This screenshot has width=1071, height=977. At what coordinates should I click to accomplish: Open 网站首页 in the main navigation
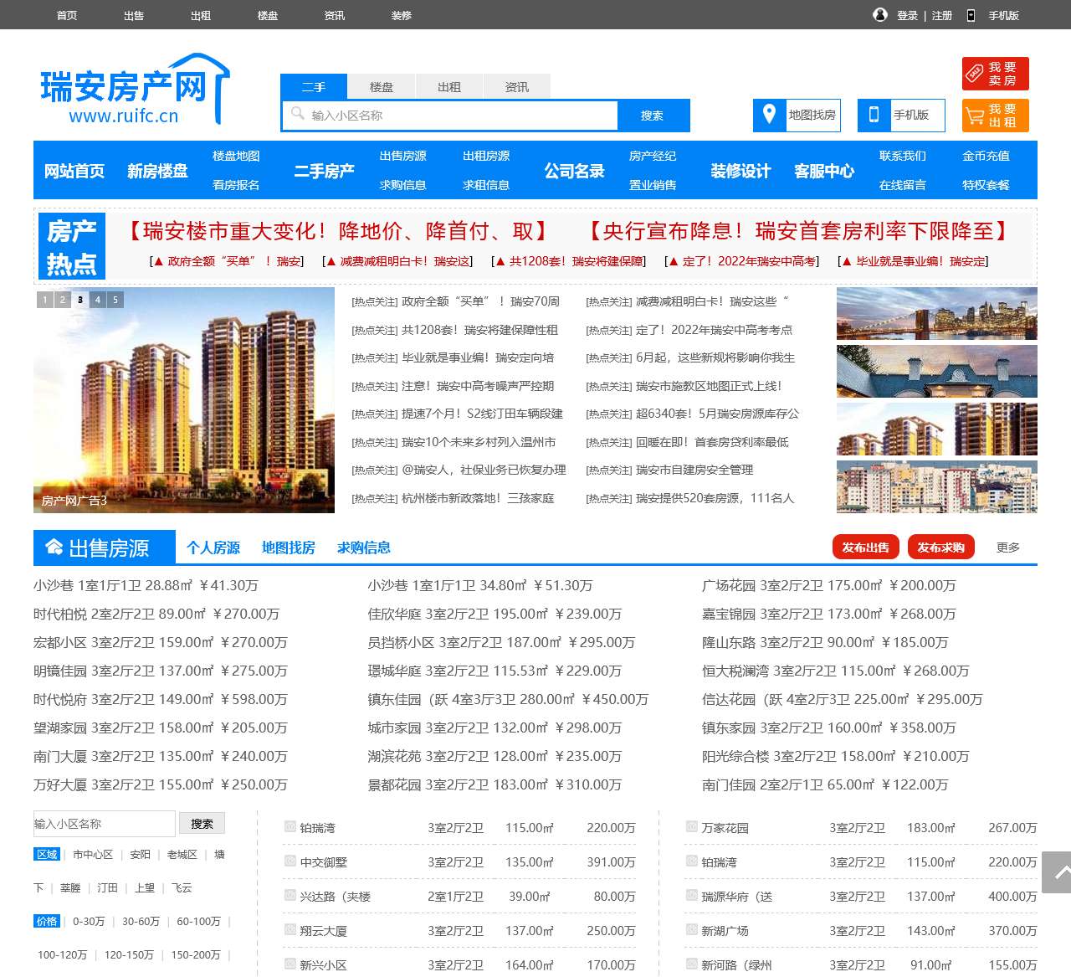pyautogui.click(x=74, y=171)
